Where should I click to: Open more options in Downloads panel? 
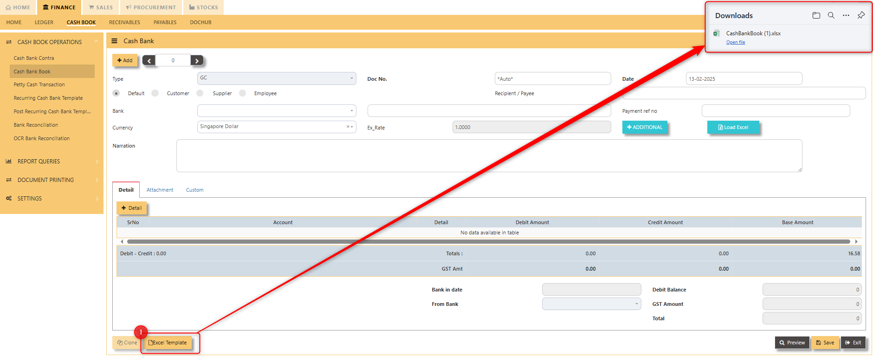(846, 15)
